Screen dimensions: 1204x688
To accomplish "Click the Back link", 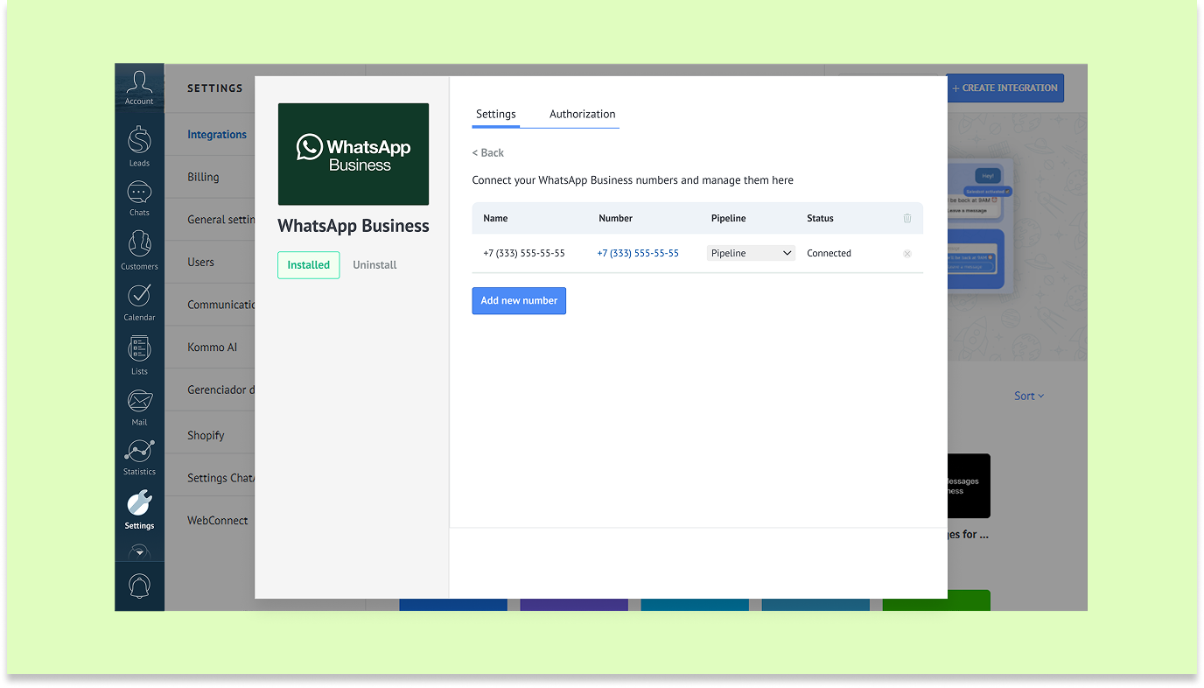I will tap(488, 152).
